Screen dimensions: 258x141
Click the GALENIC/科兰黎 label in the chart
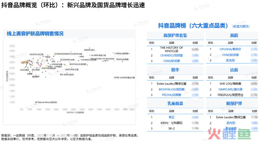click(36, 54)
